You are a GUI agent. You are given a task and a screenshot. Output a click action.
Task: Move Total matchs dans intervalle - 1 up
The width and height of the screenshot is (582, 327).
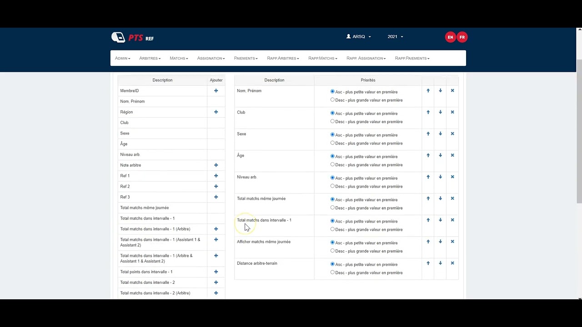point(428,220)
